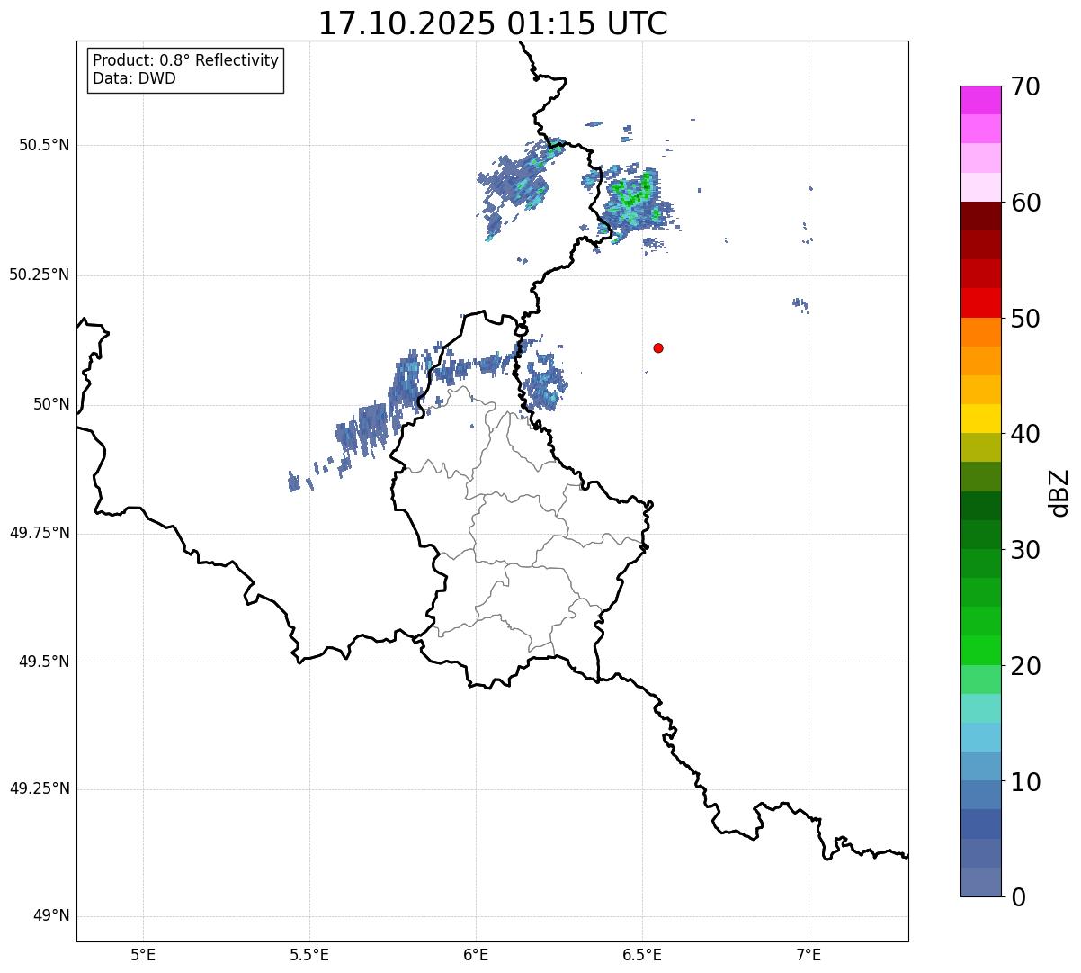The image size is (1081, 973).
Task: Pick the slate-blue swatch just above 0 dBZ
Action: point(980,881)
